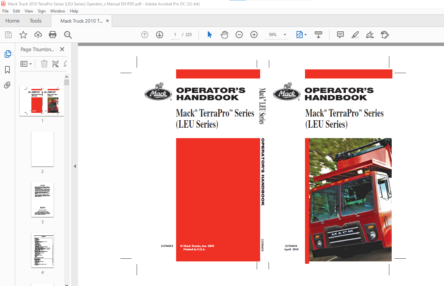Choose the Selection arrow tool

tap(210, 35)
